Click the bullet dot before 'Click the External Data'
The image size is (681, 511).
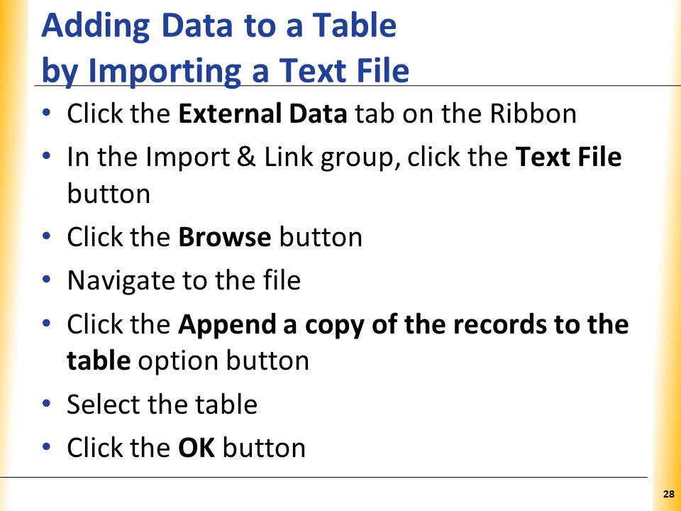point(47,114)
